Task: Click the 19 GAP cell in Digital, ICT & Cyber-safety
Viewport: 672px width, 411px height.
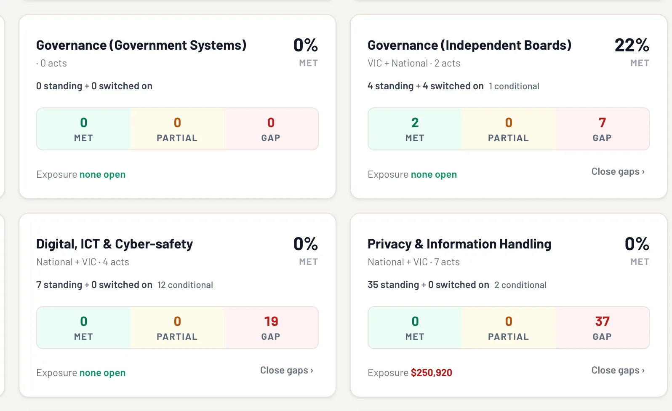Action: pyautogui.click(x=271, y=328)
